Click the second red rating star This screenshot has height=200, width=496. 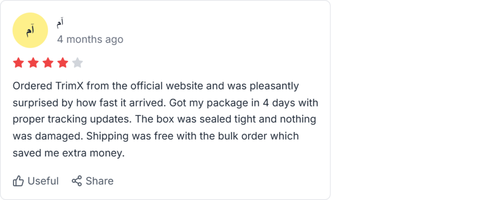click(33, 62)
